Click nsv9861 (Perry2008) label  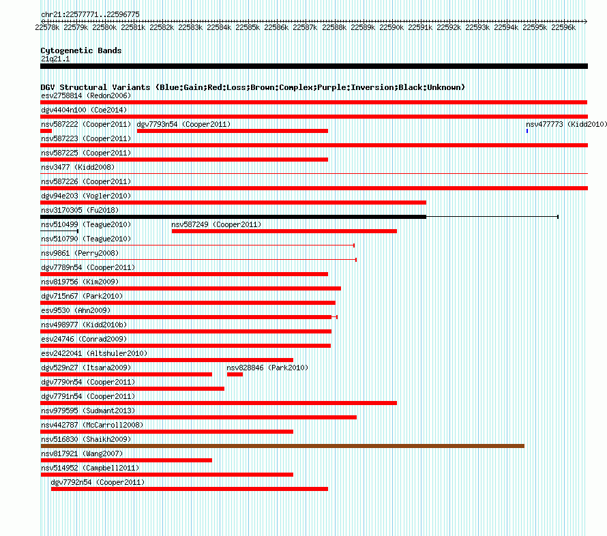[x=80, y=253]
